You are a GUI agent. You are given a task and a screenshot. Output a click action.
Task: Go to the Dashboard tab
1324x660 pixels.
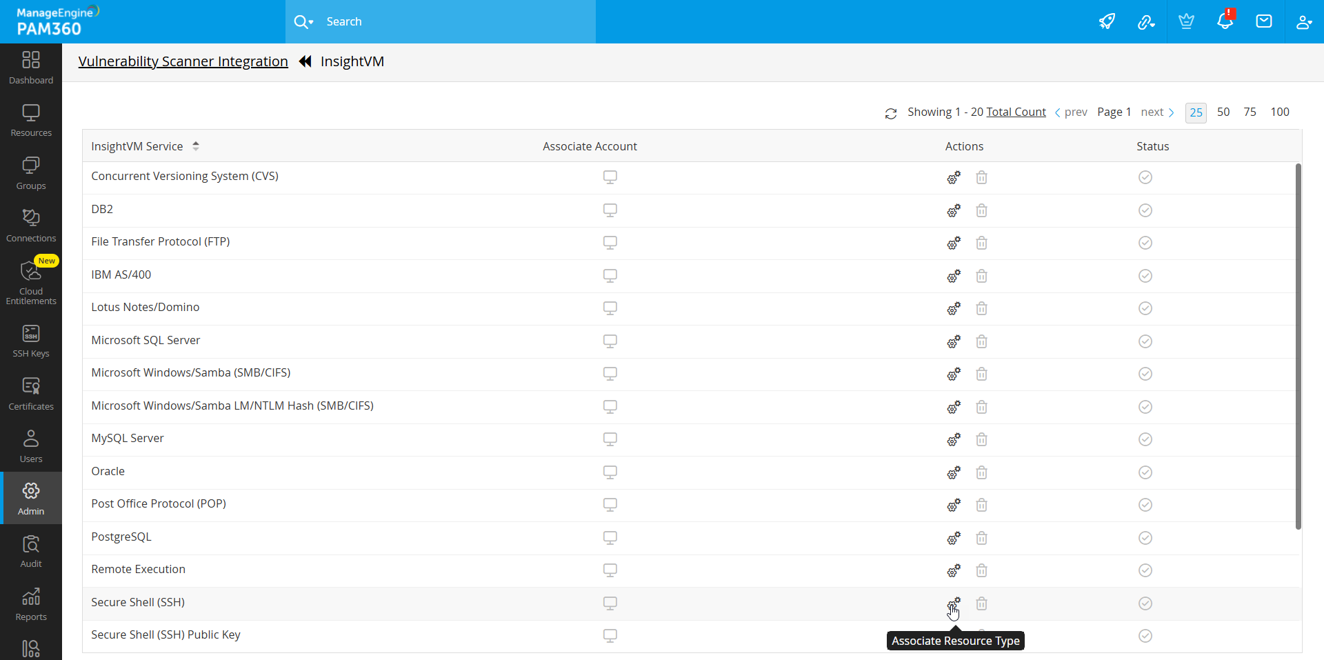31,67
